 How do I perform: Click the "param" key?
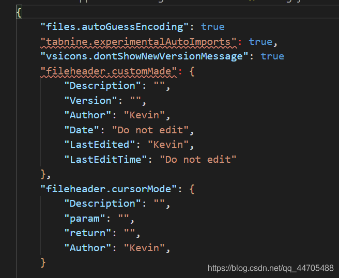coord(85,219)
